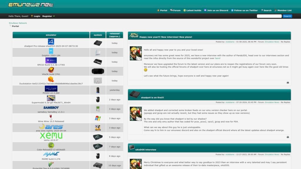Open the 'eXoDOS interview' post title

[146, 150]
